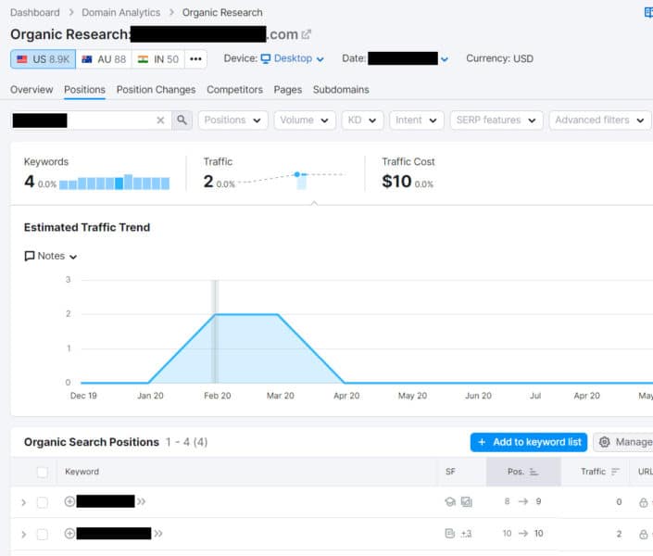
Task: Check the second keyword row checkbox
Action: [x=42, y=534]
